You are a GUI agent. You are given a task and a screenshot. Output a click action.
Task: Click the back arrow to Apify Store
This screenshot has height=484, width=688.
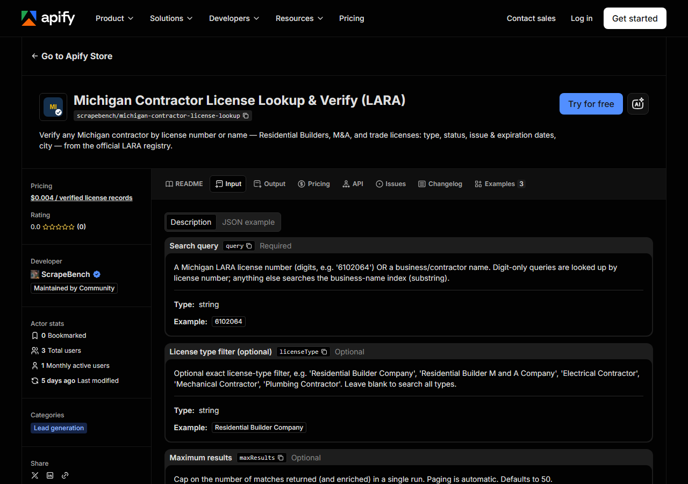(34, 56)
